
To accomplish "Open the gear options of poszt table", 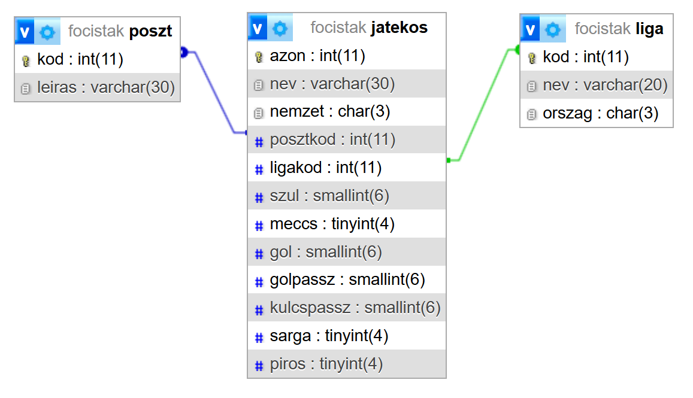I will click(x=47, y=32).
